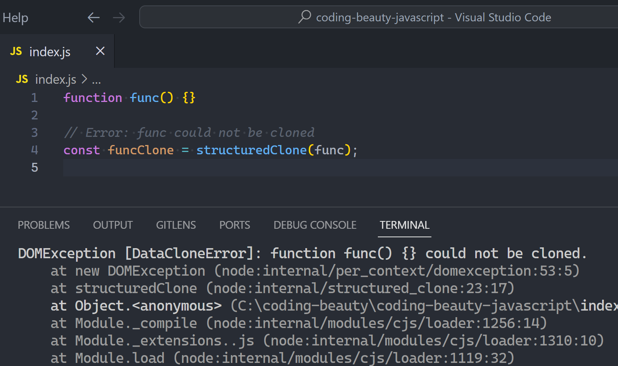Go forward with the right arrow

(x=119, y=17)
